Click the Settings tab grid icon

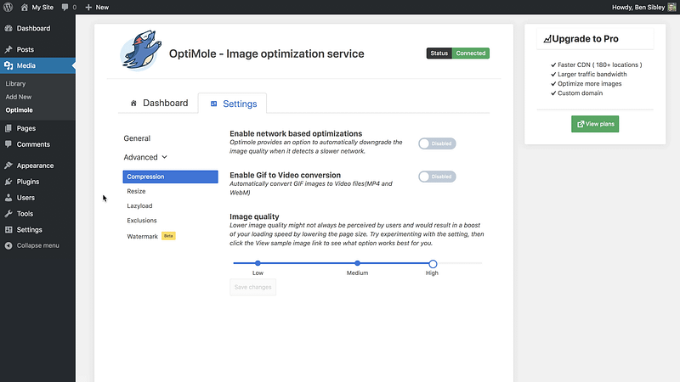[x=214, y=104]
